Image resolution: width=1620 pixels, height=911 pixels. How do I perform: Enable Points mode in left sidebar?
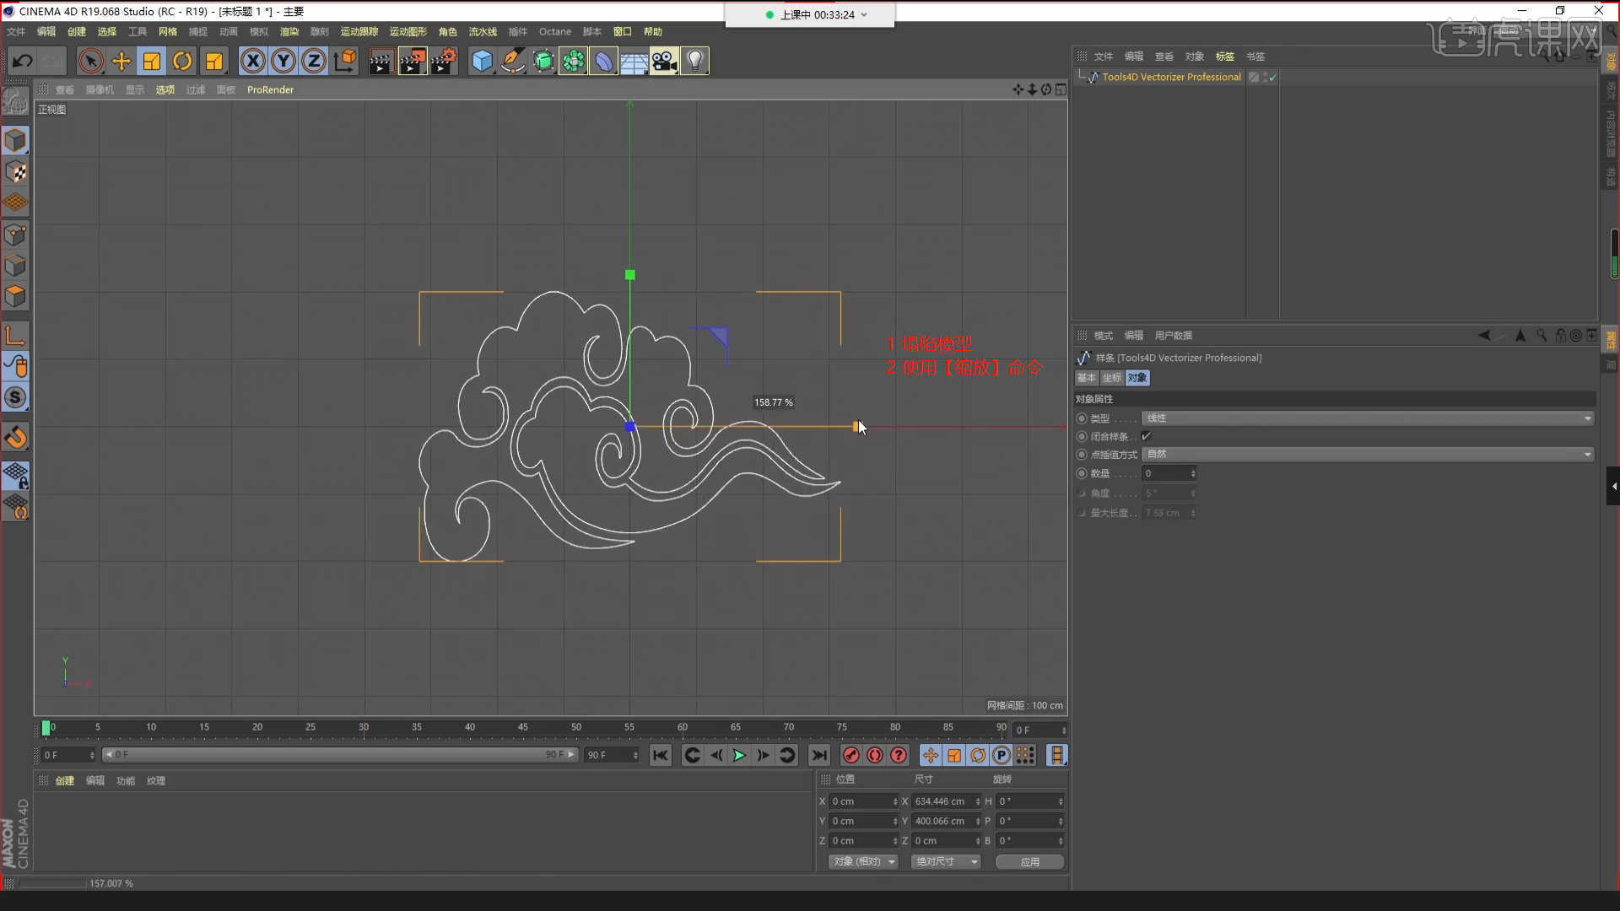(15, 234)
